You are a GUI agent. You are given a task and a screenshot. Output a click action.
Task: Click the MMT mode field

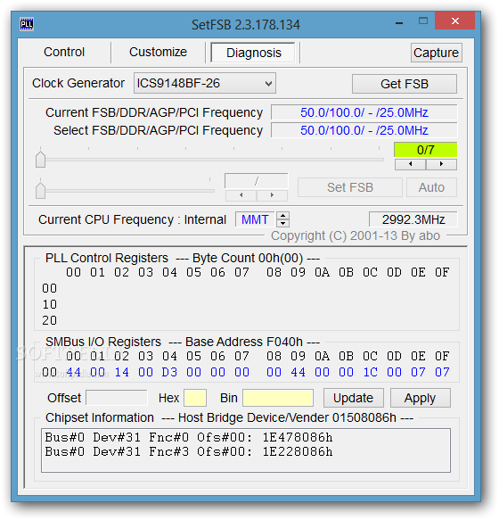pyautogui.click(x=255, y=219)
